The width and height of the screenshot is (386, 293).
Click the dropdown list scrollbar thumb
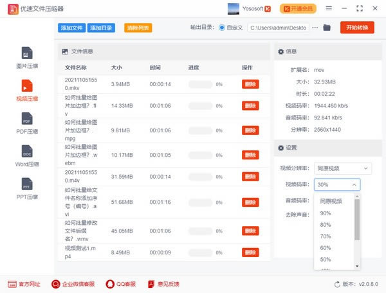pos(357,220)
